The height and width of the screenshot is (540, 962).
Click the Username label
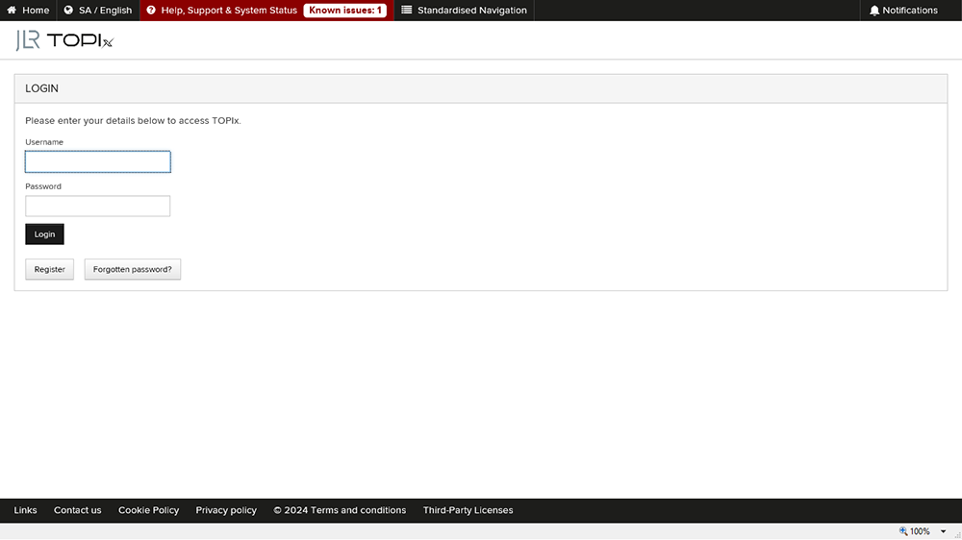(44, 141)
